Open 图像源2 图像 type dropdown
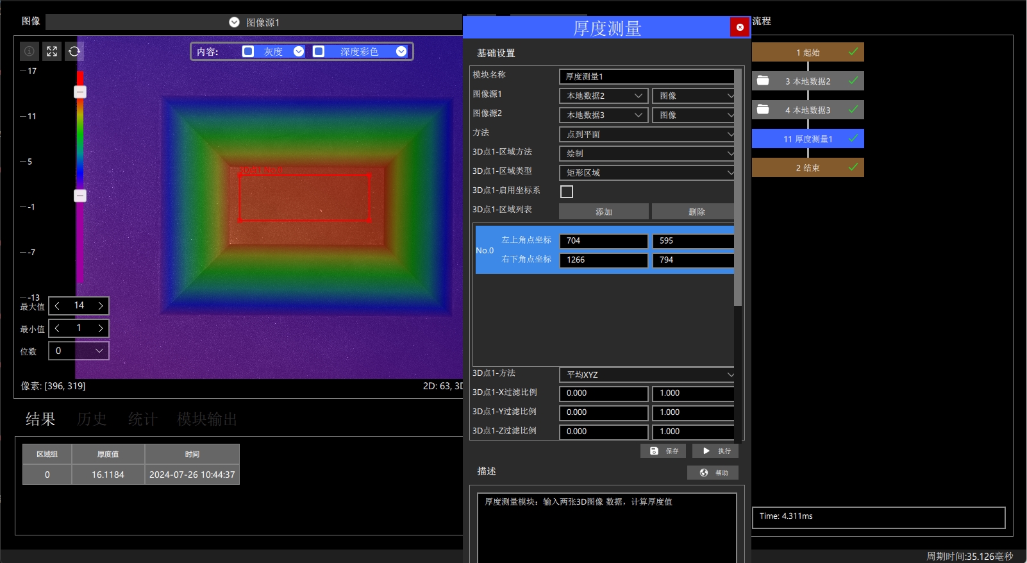1027x563 pixels. pyautogui.click(x=694, y=115)
